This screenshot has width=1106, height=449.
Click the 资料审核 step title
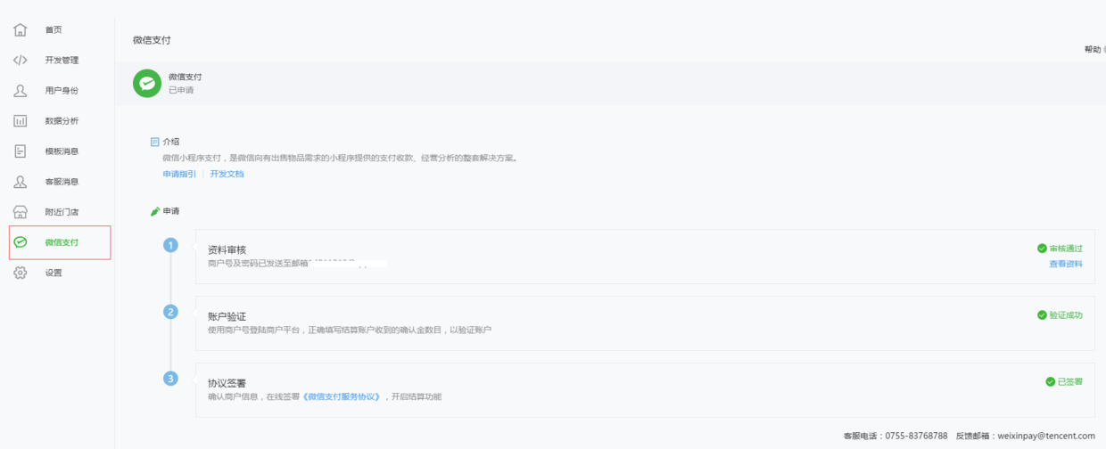point(227,249)
